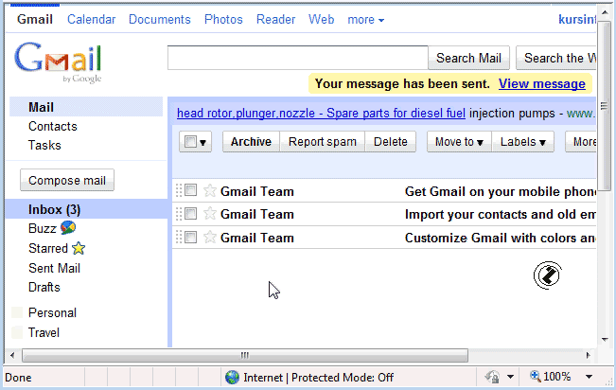Click the partially visible More actions button

(x=581, y=142)
